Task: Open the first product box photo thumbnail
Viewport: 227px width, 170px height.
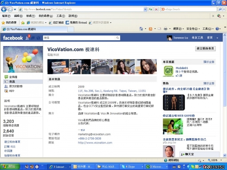Action: click(x=58, y=67)
